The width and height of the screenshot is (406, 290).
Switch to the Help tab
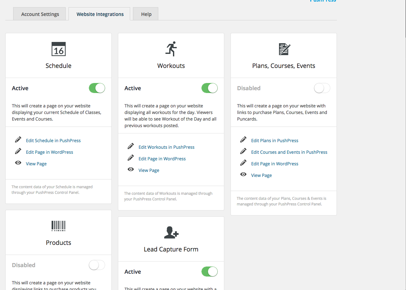[146, 14]
